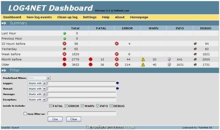The image size is (220, 130).
Task: Click the Month before INFO value 641
Action: pyautogui.click(x=180, y=59)
